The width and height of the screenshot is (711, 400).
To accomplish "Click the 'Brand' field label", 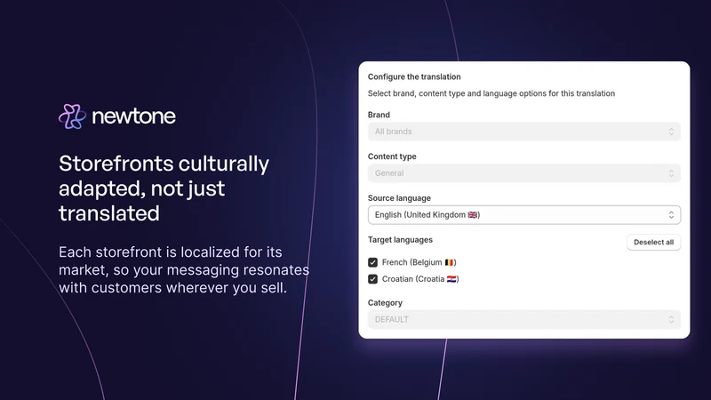I will click(x=379, y=115).
